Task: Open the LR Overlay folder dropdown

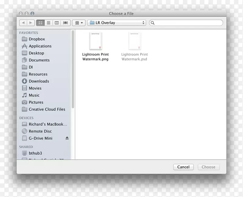Action: point(117,23)
